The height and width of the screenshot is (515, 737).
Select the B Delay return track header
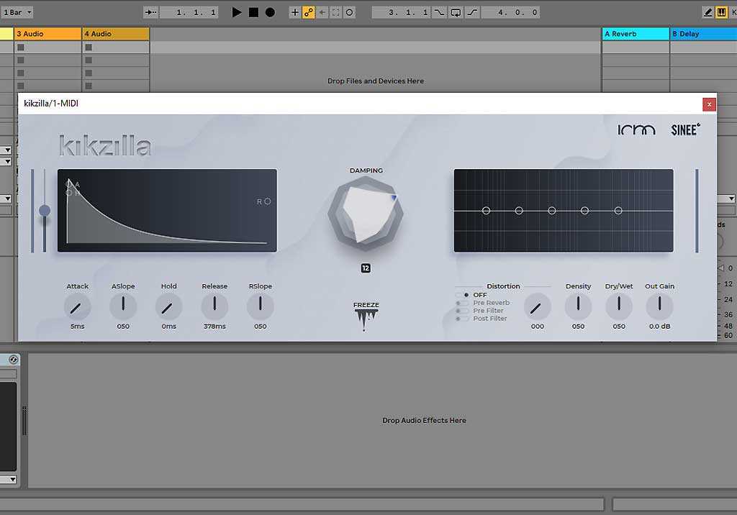click(x=703, y=34)
